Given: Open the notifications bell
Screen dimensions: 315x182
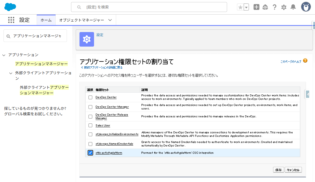Looking at the screenshot, I should [293, 7].
